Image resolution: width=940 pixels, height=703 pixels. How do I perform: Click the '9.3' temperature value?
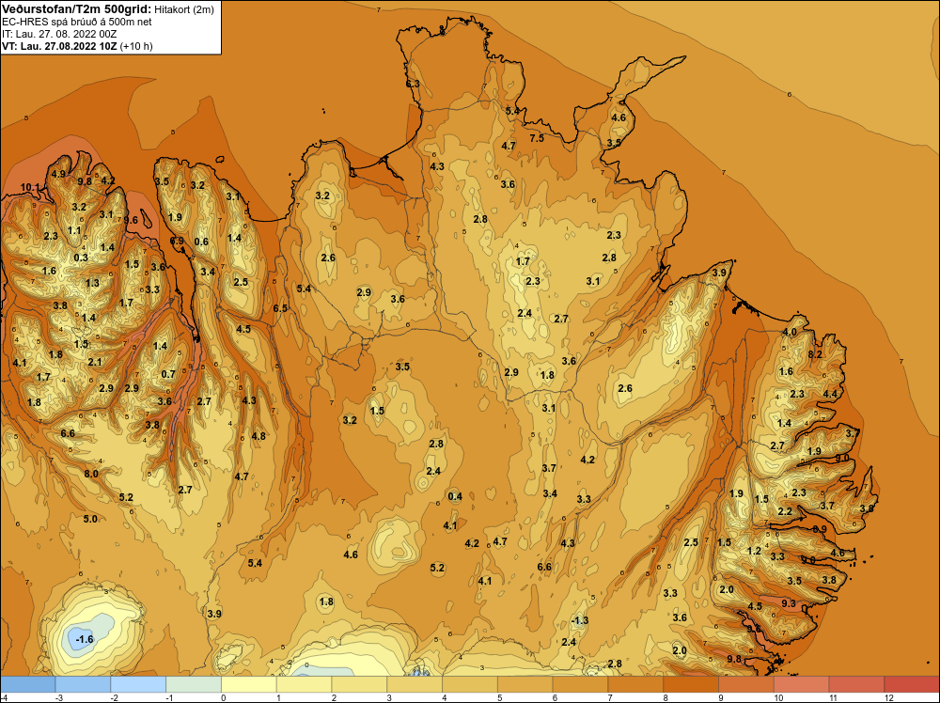pyautogui.click(x=789, y=603)
